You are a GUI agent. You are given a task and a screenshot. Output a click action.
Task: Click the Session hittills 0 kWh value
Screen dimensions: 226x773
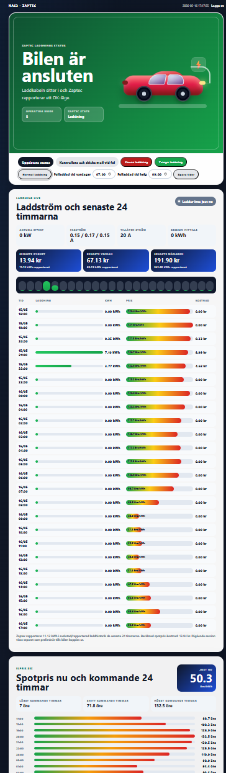coord(179,235)
